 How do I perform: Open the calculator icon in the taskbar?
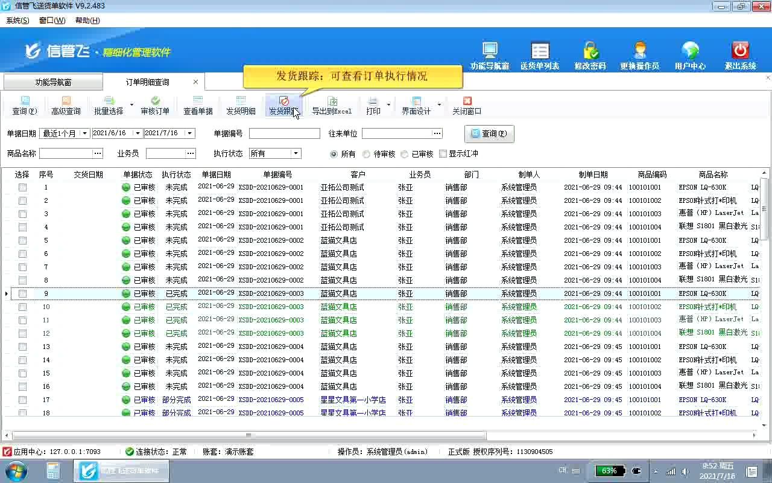tap(53, 471)
